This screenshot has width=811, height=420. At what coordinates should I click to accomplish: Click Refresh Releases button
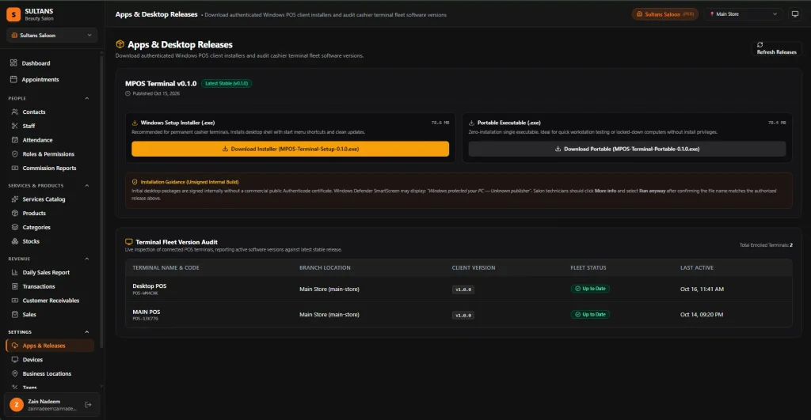tap(776, 48)
